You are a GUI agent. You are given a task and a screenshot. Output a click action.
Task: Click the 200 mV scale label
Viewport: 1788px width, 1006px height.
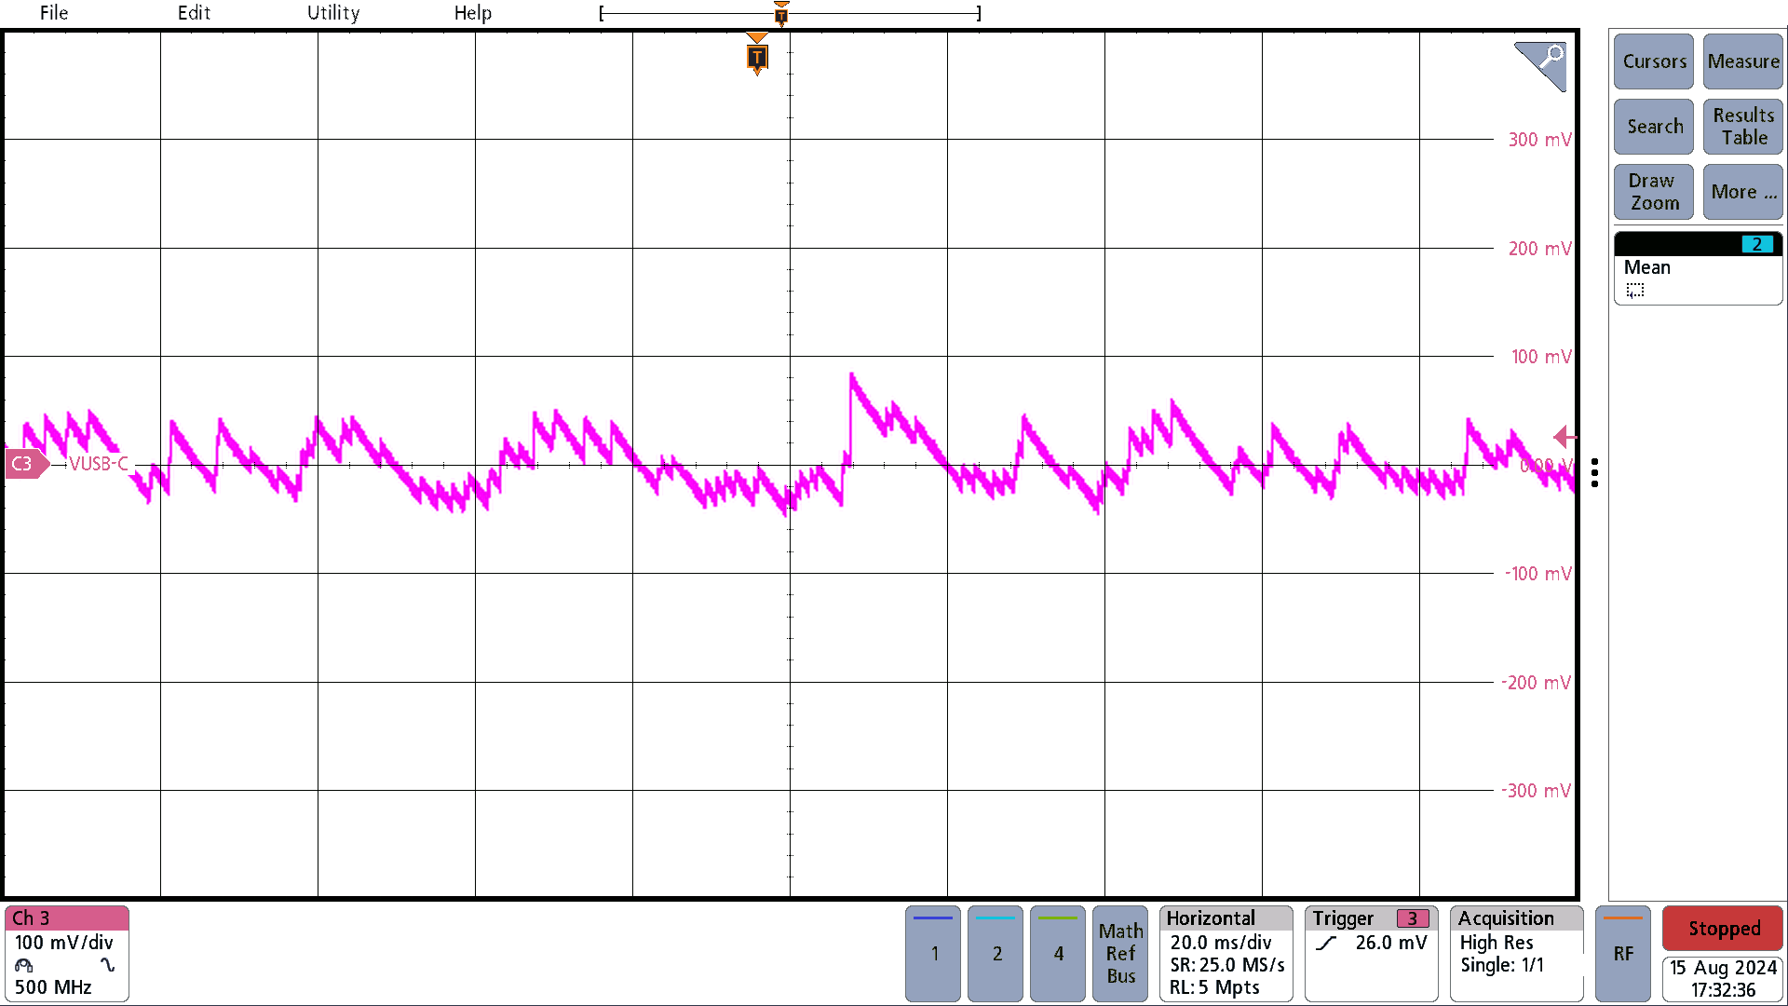[x=1539, y=249]
